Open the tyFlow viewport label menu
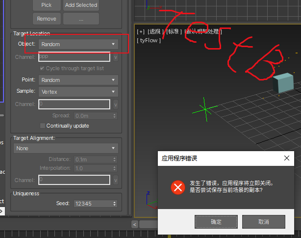The image size is (301, 238). (x=149, y=40)
